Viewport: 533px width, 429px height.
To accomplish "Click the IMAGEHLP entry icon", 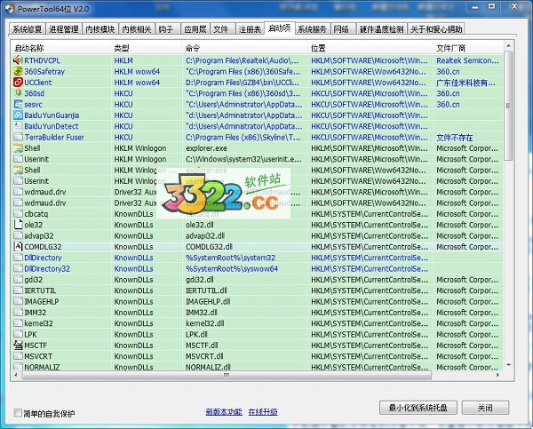I will [18, 301].
